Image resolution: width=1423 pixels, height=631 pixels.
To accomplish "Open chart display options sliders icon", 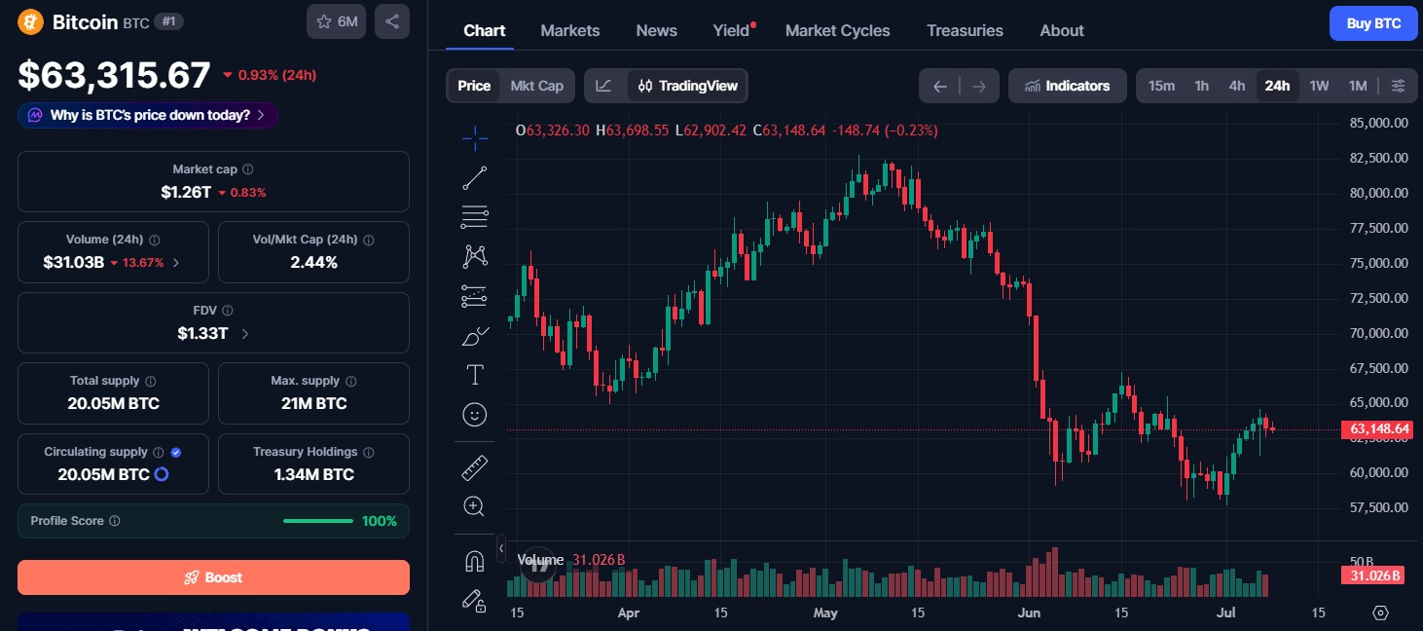I will click(x=1399, y=86).
